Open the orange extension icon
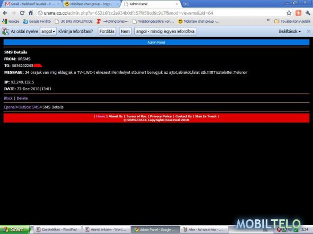This screenshot has width=313, height=234. coord(298,13)
